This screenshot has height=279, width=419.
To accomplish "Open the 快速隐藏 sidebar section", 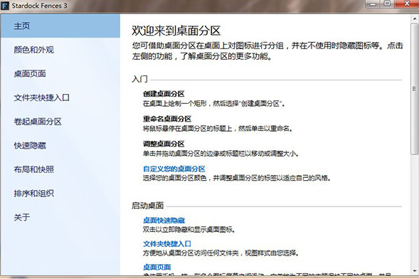I will pos(60,145).
